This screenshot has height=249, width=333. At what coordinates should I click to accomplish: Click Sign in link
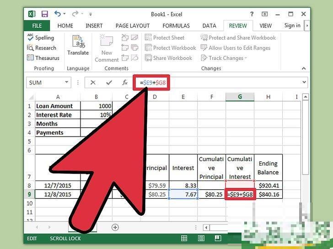tap(292, 26)
